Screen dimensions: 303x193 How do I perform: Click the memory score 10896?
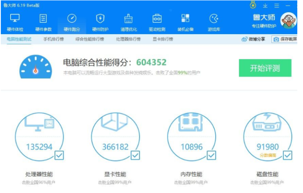tap(192, 147)
